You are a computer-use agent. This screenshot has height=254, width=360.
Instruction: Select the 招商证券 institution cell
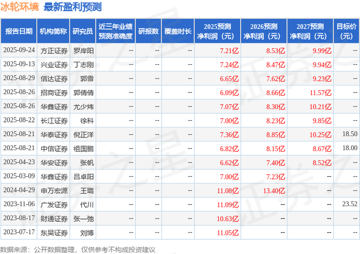point(54,93)
